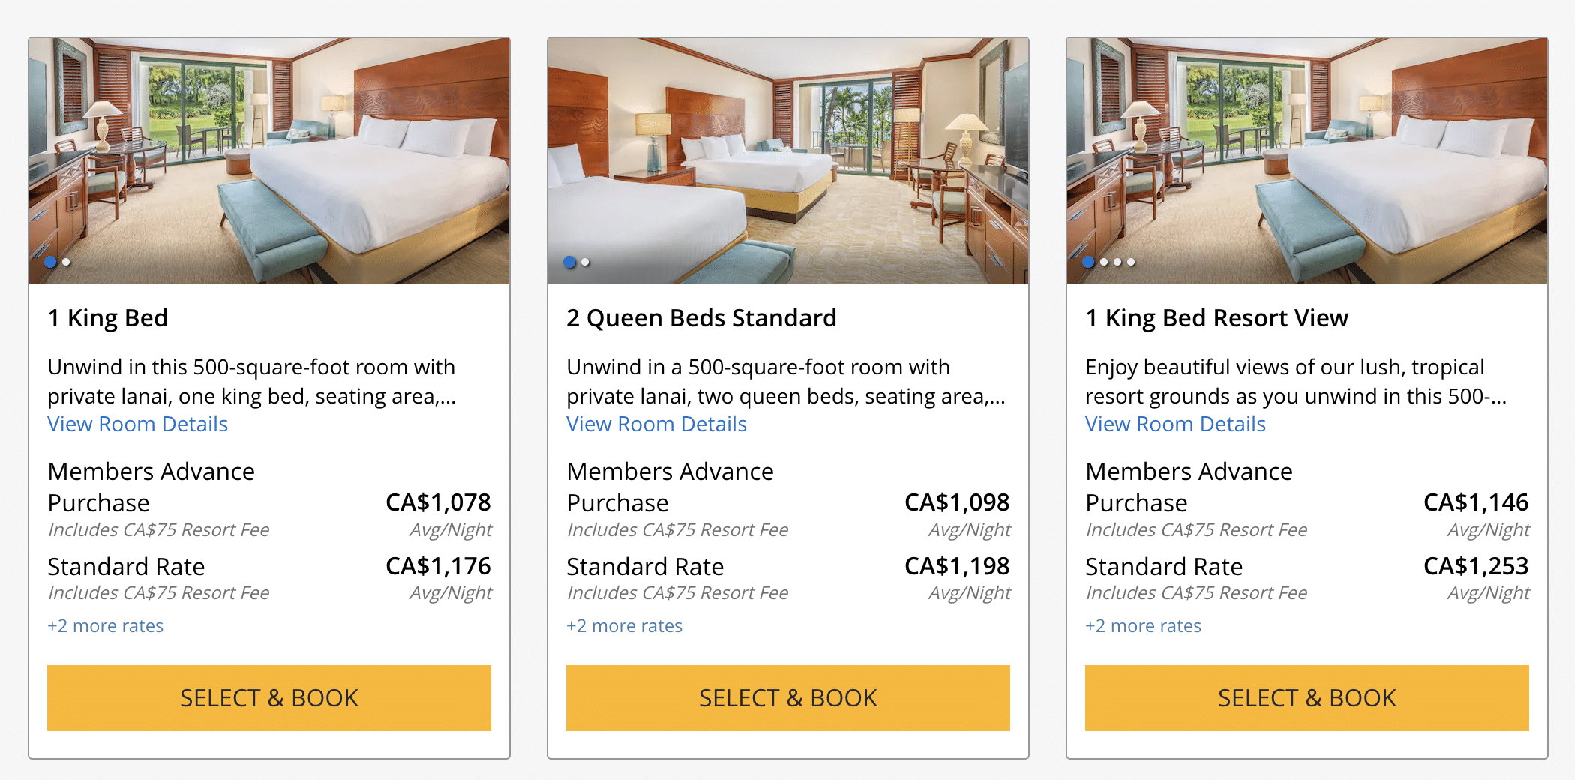The height and width of the screenshot is (780, 1575).
Task: Show second photo of 1 King Bed room
Action: click(67, 262)
